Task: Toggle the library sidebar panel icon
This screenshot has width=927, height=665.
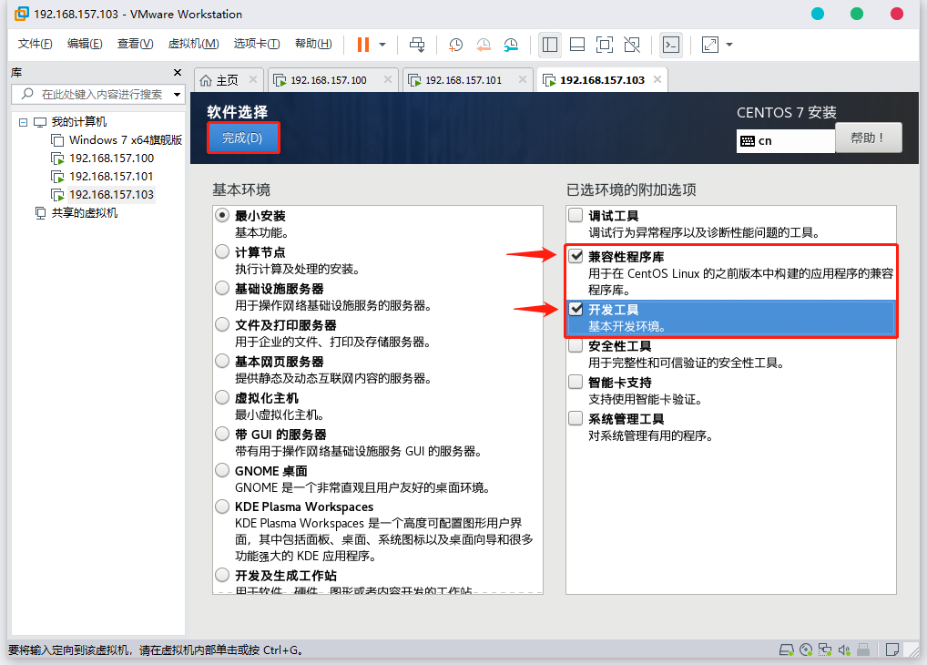Action: (550, 45)
